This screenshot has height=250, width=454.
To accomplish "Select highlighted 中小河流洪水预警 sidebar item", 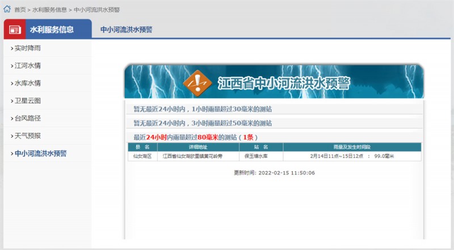I will (x=40, y=154).
